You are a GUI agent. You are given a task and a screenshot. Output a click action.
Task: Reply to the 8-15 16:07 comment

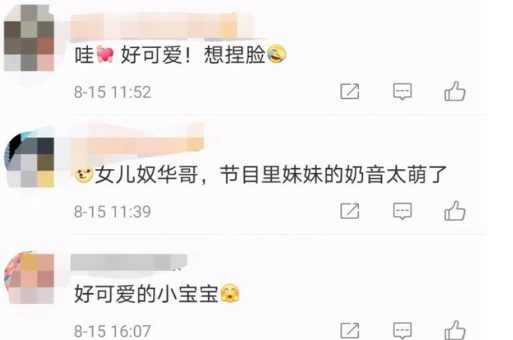coord(402,331)
